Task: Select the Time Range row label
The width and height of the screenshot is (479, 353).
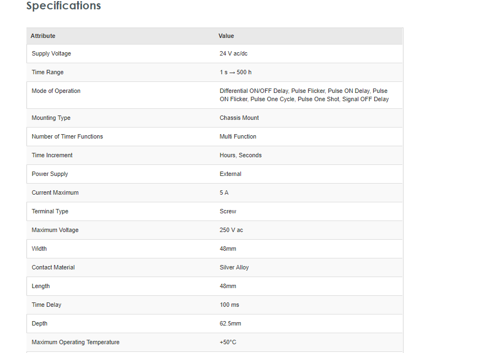Action: click(47, 73)
